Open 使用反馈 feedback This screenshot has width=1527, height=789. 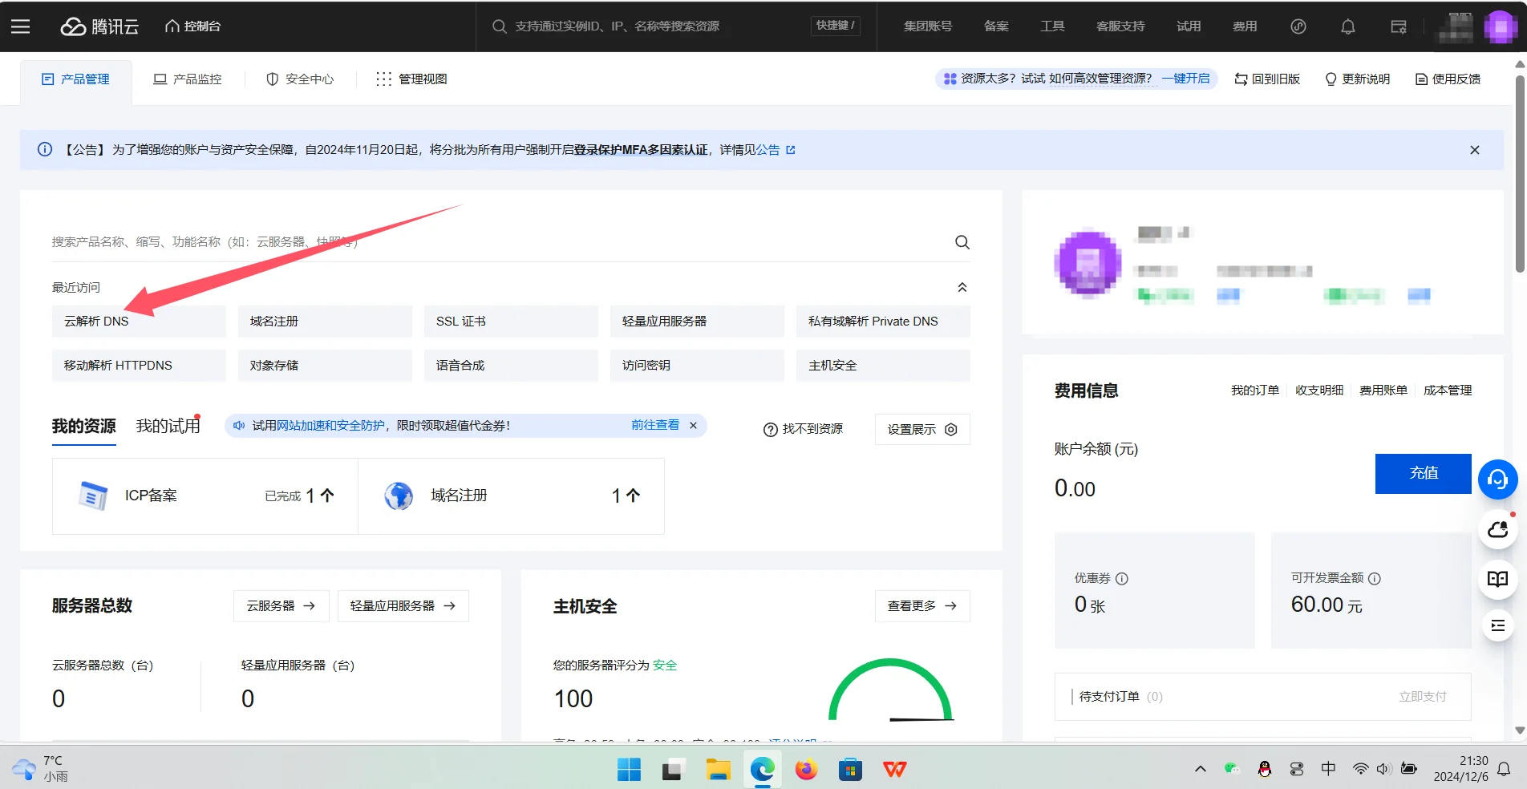coord(1448,79)
